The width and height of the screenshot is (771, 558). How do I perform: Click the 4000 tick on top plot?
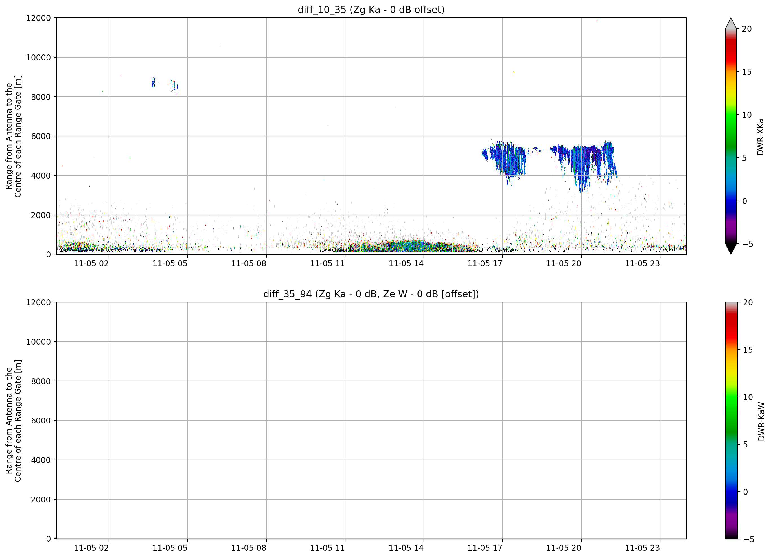pos(41,176)
